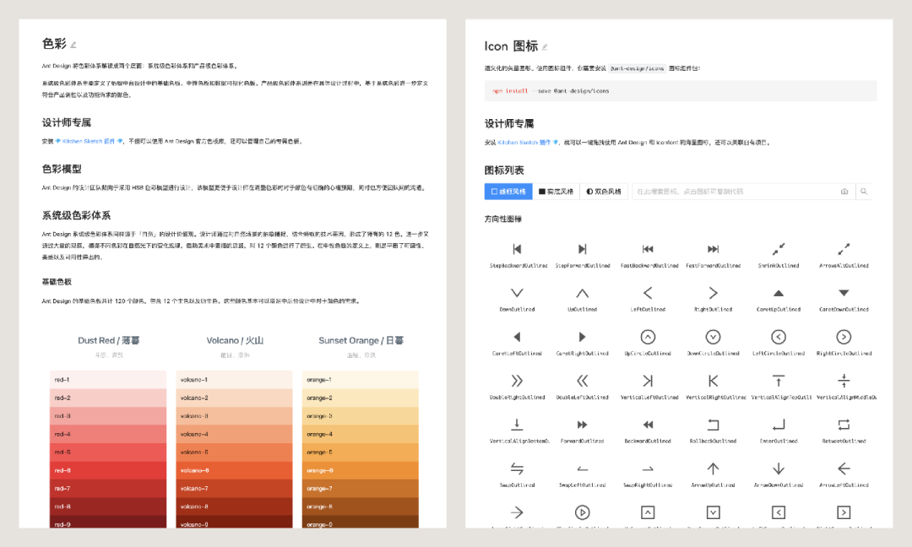This screenshot has width=912, height=547.
Task: Choose the SwapOutlined icon
Action: (517, 468)
